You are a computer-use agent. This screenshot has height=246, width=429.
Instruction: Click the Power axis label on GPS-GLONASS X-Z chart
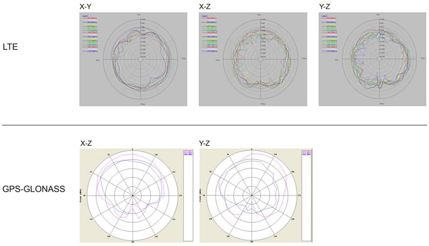pos(82,194)
